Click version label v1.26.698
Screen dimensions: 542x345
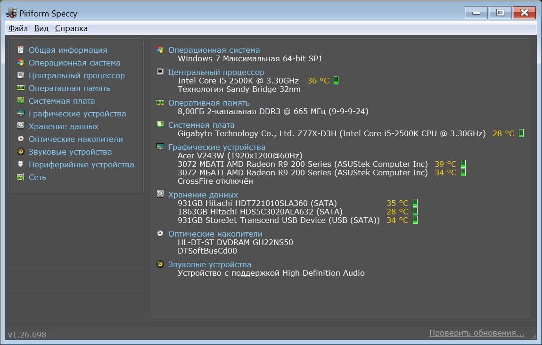pyautogui.click(x=27, y=335)
